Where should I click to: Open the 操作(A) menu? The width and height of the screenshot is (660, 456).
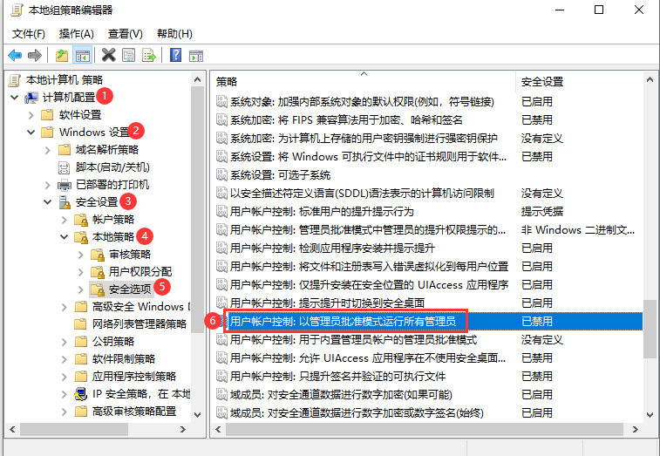76,34
